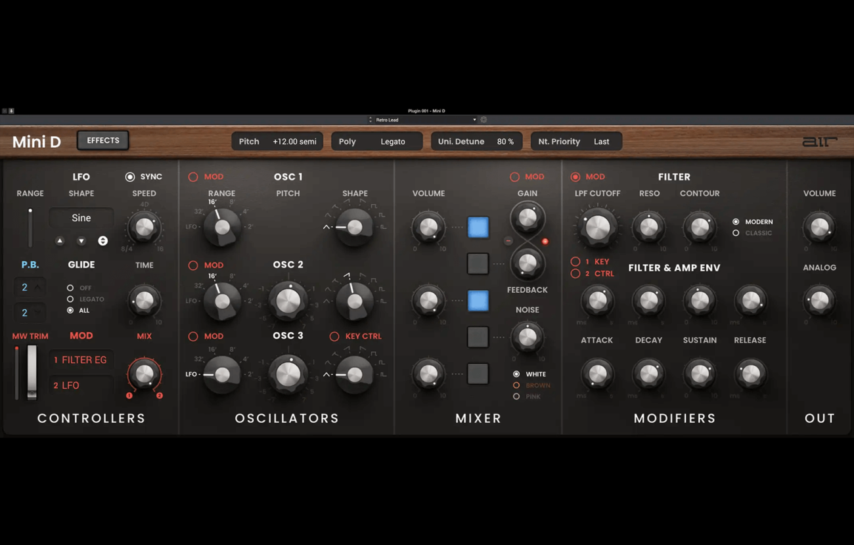Click the OSC 2 RANGE knob
Screen dimensions: 854x545
[x=222, y=301]
